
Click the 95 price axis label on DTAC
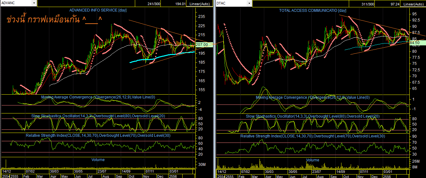(414, 14)
